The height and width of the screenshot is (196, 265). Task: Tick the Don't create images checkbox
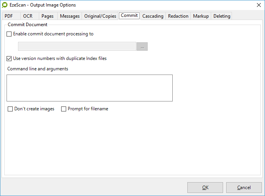(x=10, y=109)
